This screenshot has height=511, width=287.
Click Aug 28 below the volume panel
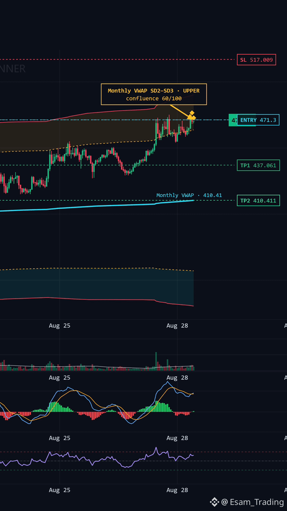[177, 378]
